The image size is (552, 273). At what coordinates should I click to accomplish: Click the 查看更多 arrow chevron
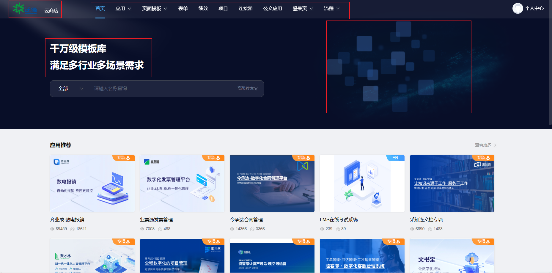(495, 145)
